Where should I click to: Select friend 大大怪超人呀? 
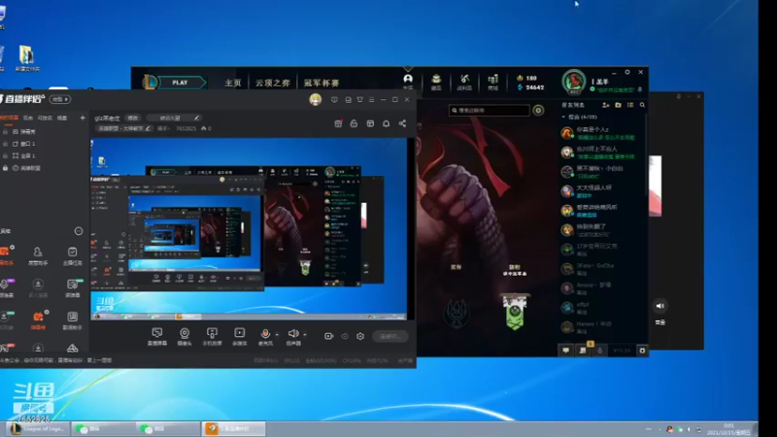pyautogui.click(x=602, y=191)
